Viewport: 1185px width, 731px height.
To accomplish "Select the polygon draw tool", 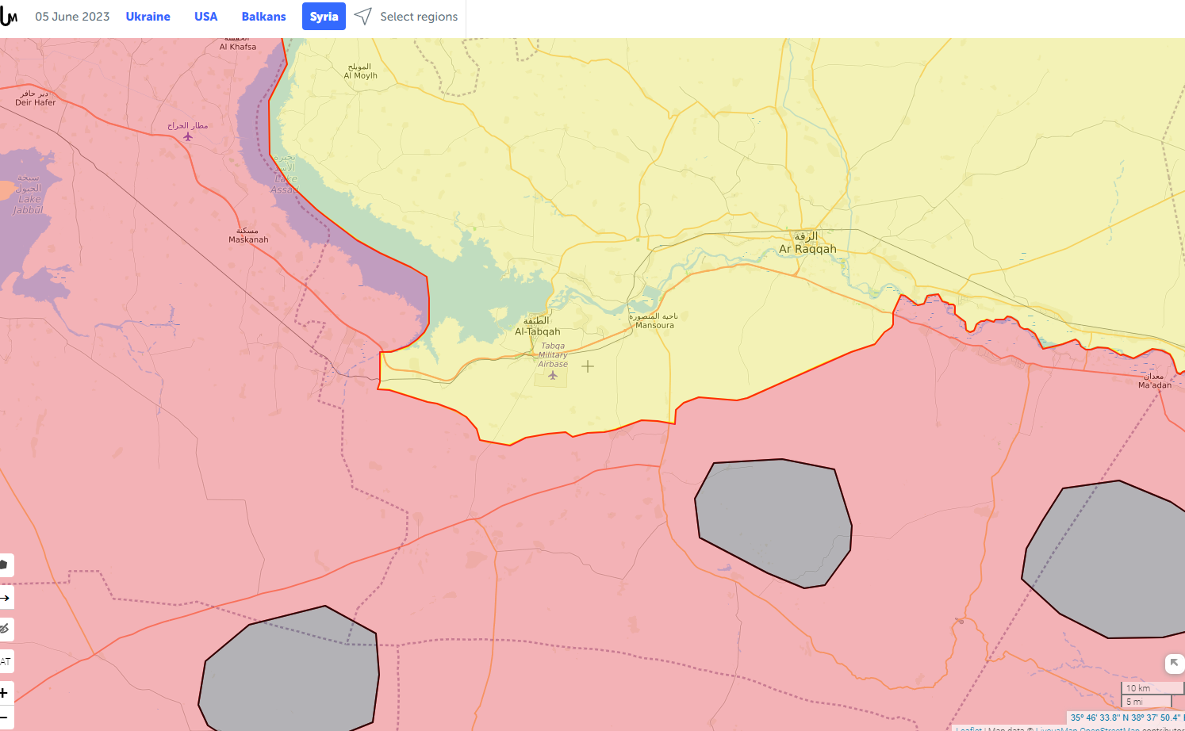I will [5, 565].
